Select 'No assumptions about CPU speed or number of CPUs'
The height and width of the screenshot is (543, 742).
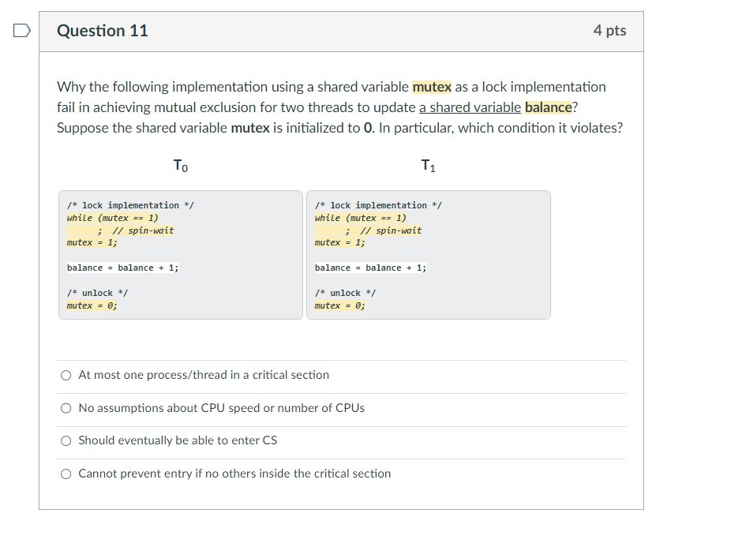coord(67,408)
